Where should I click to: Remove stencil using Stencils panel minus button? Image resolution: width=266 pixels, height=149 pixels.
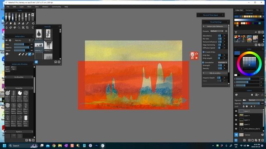click(59, 62)
